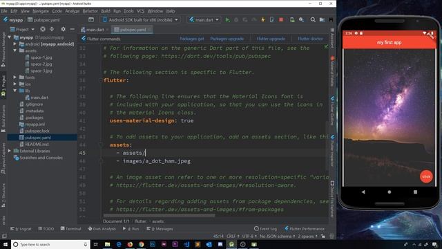Change CRLF line separator in status bar
Screen dimensions: 442x249
(233, 236)
